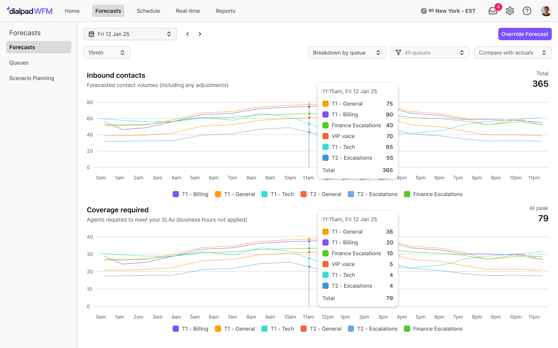Click the T1 - Tech row in inbound tooltip
Image resolution: width=558 pixels, height=348 pixels.
pyautogui.click(x=358, y=147)
